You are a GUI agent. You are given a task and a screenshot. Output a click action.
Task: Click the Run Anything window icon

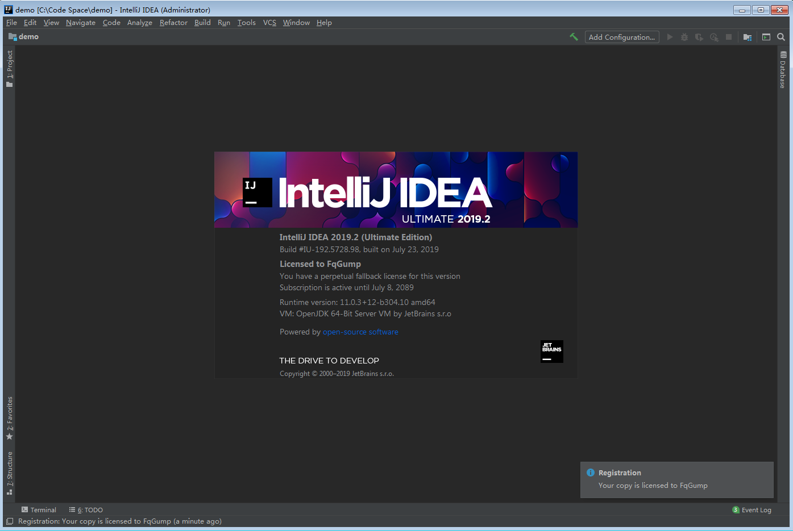(x=766, y=37)
